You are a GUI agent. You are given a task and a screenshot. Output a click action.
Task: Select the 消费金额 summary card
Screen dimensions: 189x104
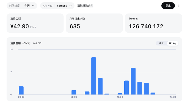[35, 23]
